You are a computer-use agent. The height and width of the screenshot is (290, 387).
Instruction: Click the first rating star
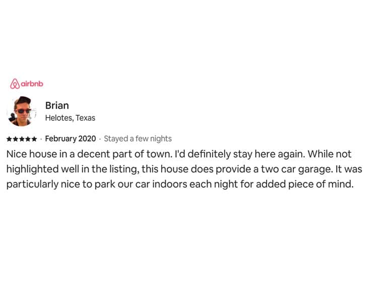[9, 139]
